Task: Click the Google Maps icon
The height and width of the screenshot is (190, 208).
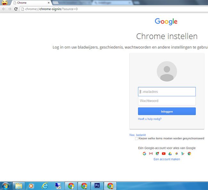Action: (x=157, y=153)
